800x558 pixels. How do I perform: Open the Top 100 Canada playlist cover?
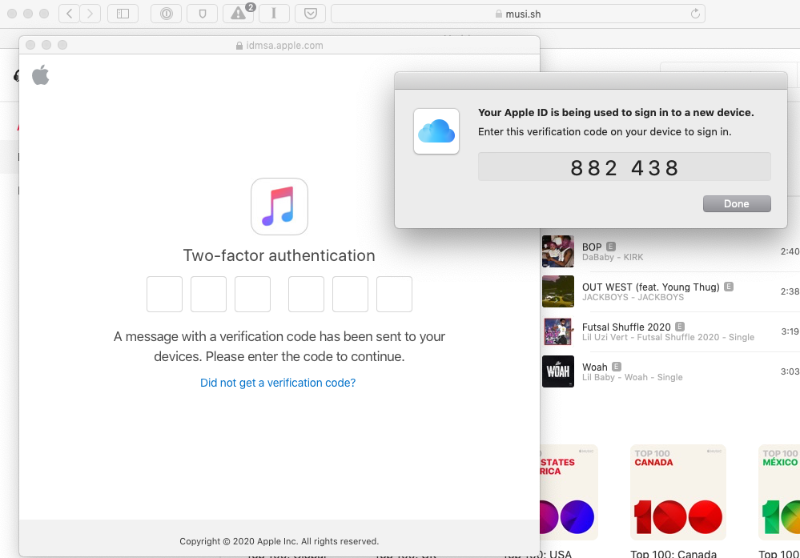tap(678, 492)
